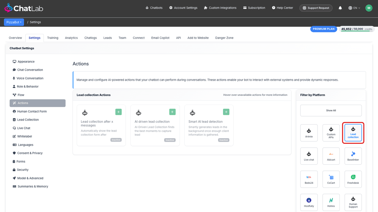This screenshot has width=378, height=212.
Task: Open the Artmie platform filter
Action: tap(309, 133)
